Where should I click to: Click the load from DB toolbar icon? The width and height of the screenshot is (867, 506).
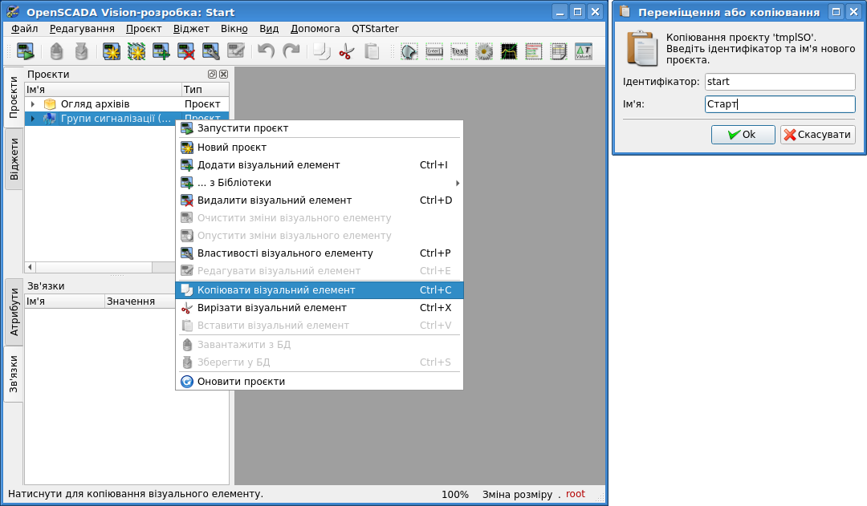click(55, 52)
